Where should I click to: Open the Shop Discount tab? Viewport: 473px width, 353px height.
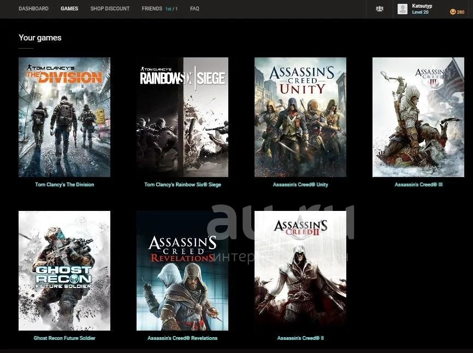coord(110,9)
